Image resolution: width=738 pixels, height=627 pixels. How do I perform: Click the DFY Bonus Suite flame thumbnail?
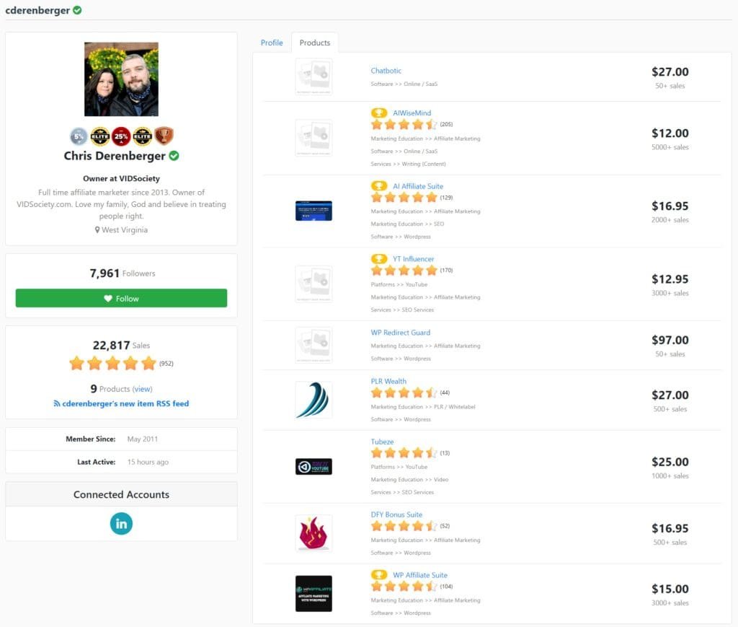tap(314, 532)
